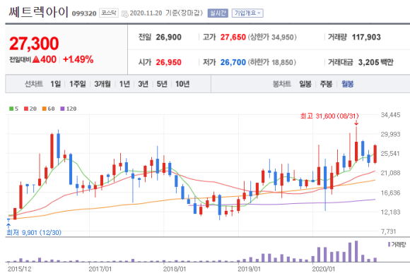
Task: Click the 25,541 y-axis label
Action: click(390, 154)
